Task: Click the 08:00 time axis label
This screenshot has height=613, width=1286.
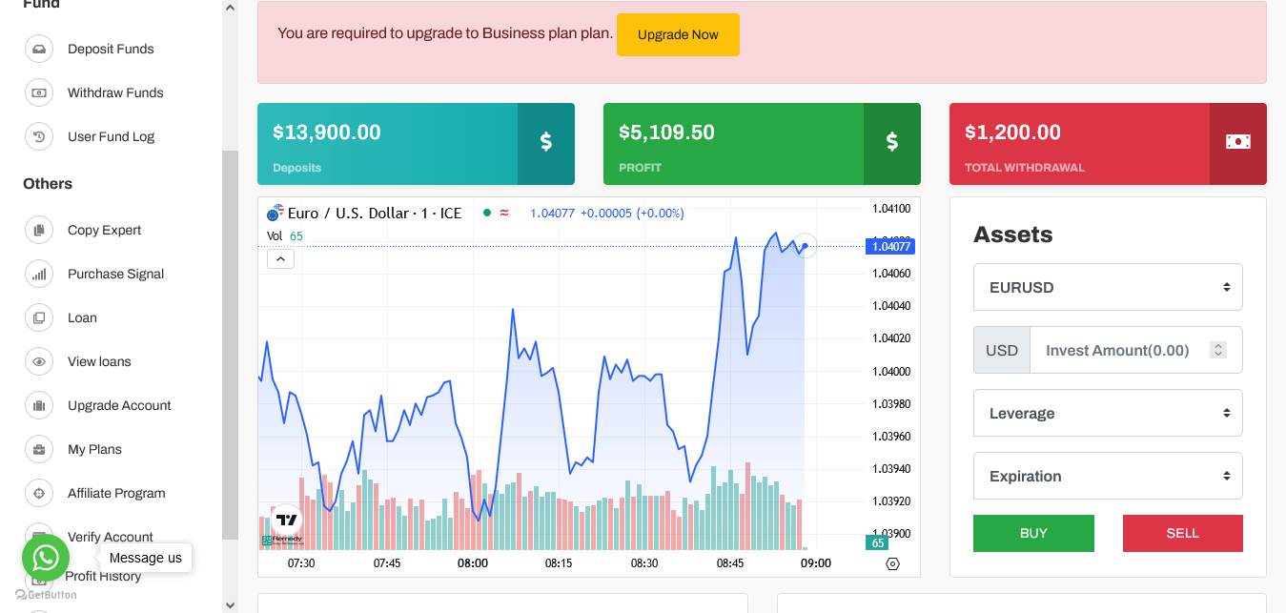Action: pyautogui.click(x=473, y=563)
